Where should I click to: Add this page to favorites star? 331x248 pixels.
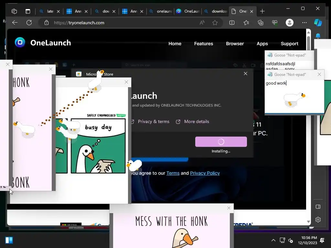click(x=215, y=23)
